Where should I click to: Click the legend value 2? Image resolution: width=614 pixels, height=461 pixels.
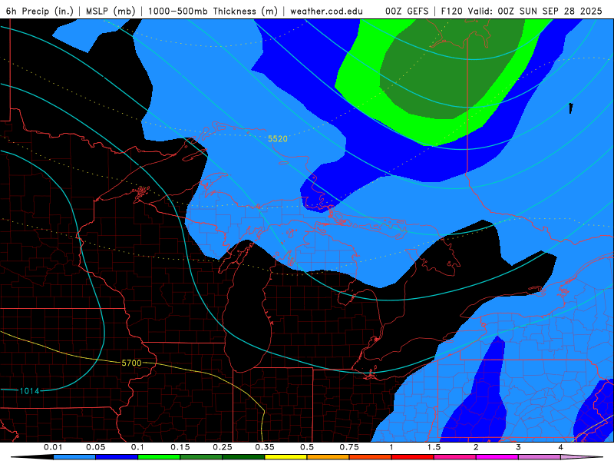(476, 447)
